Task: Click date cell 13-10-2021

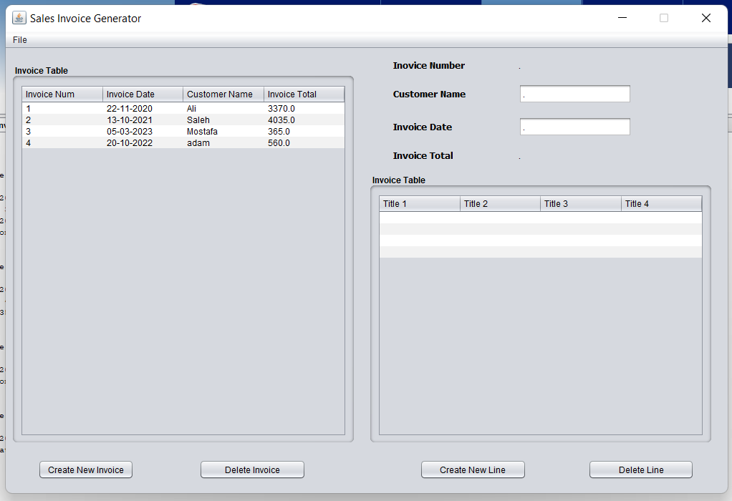Action: click(x=143, y=120)
